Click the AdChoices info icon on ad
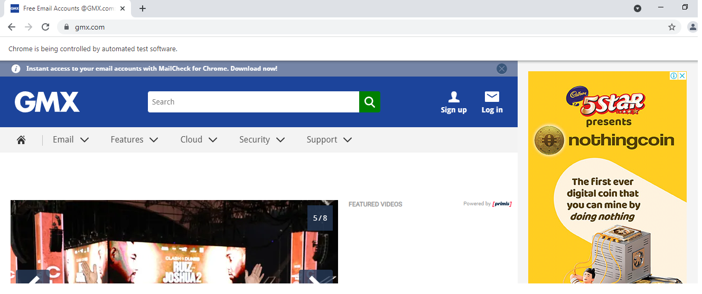This screenshot has height=294, width=702. coord(674,75)
